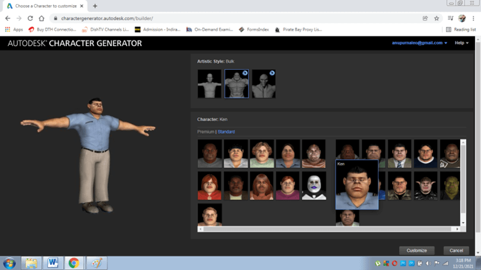Choose the male character in suit and tie
Image resolution: width=481 pixels, height=270 pixels.
click(x=399, y=154)
